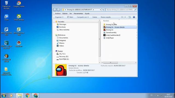
Task: Open the Archivo menu
Action: coord(58,14)
